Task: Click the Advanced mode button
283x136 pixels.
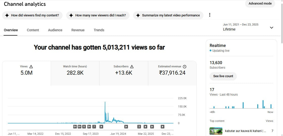Action: click(x=260, y=4)
